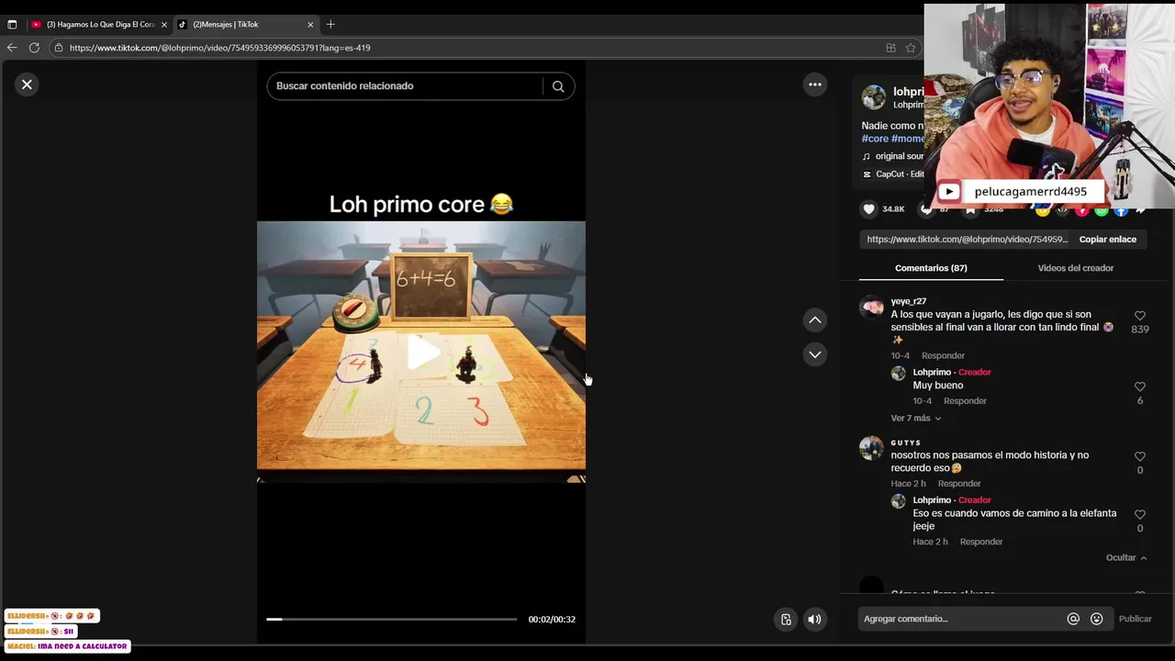Viewport: 1175px width, 661px height.
Task: Close the TikTok video viewer
Action: (27, 84)
